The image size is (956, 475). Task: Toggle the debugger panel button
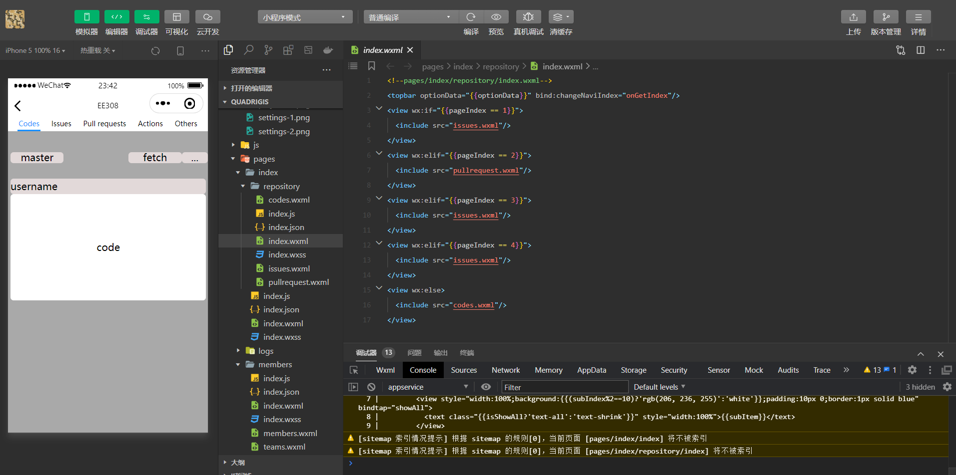[x=146, y=17]
